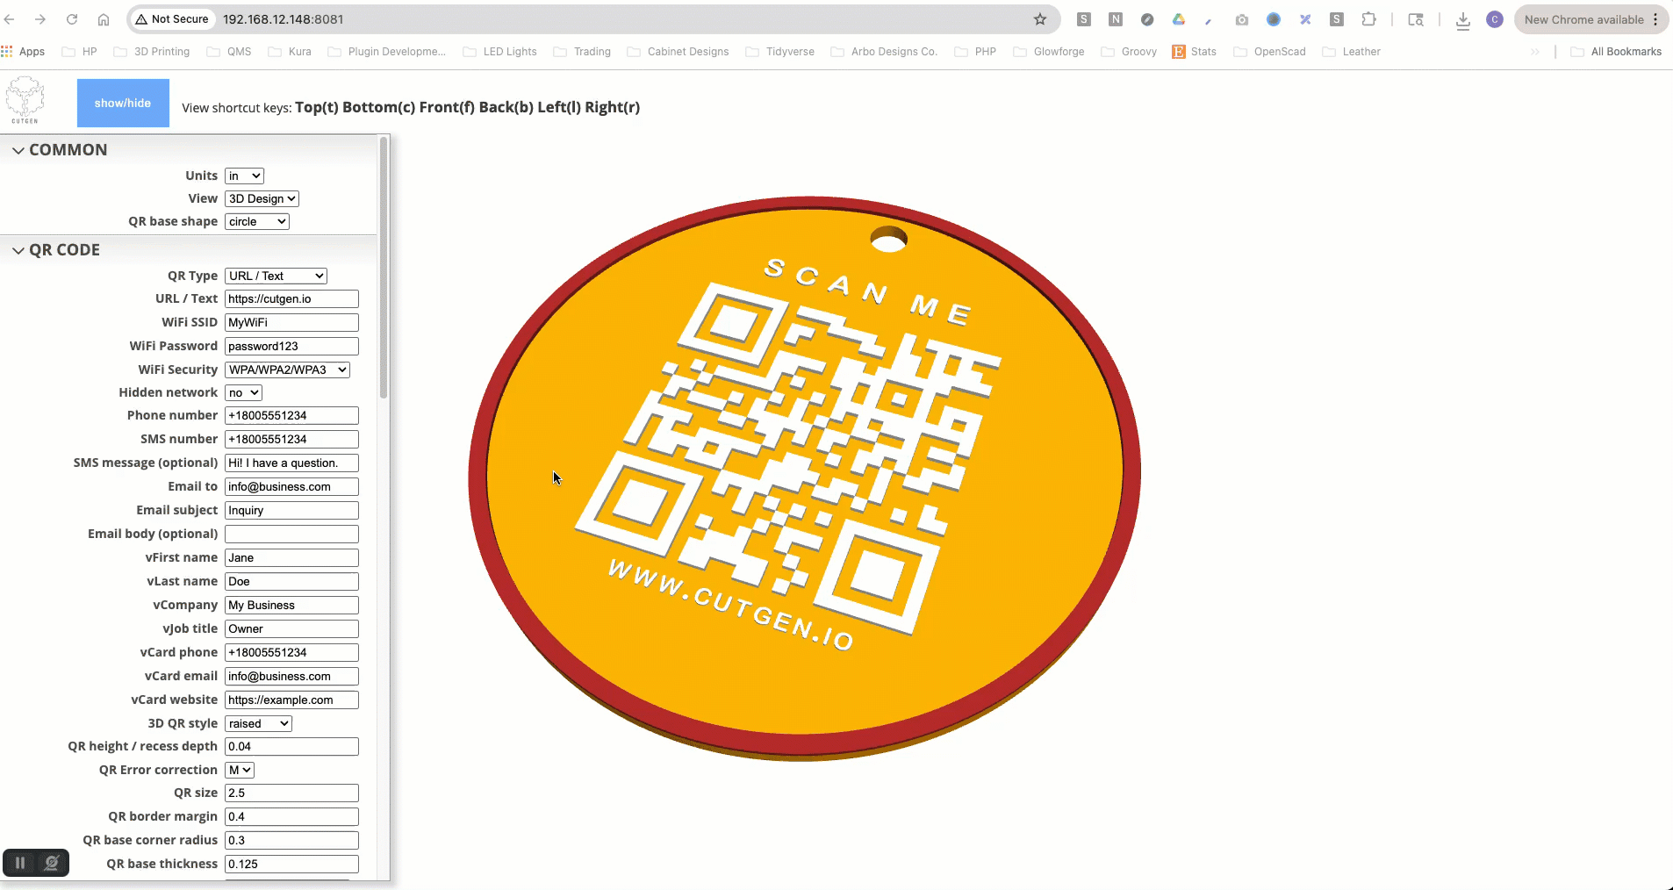1673x890 pixels.
Task: Collapse the QR CODE section
Action: (x=18, y=250)
